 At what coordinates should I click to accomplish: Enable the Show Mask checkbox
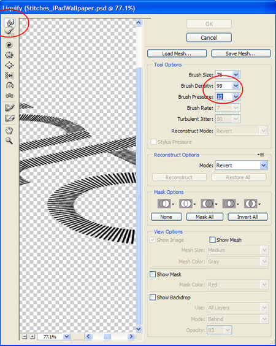pyautogui.click(x=153, y=274)
